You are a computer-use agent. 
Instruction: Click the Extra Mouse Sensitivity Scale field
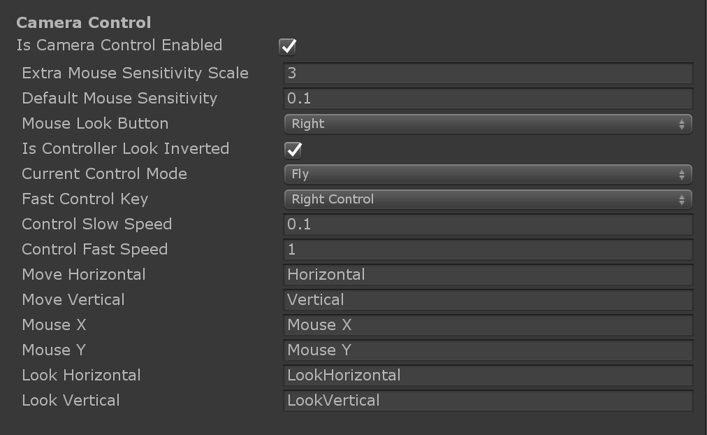[x=487, y=73]
